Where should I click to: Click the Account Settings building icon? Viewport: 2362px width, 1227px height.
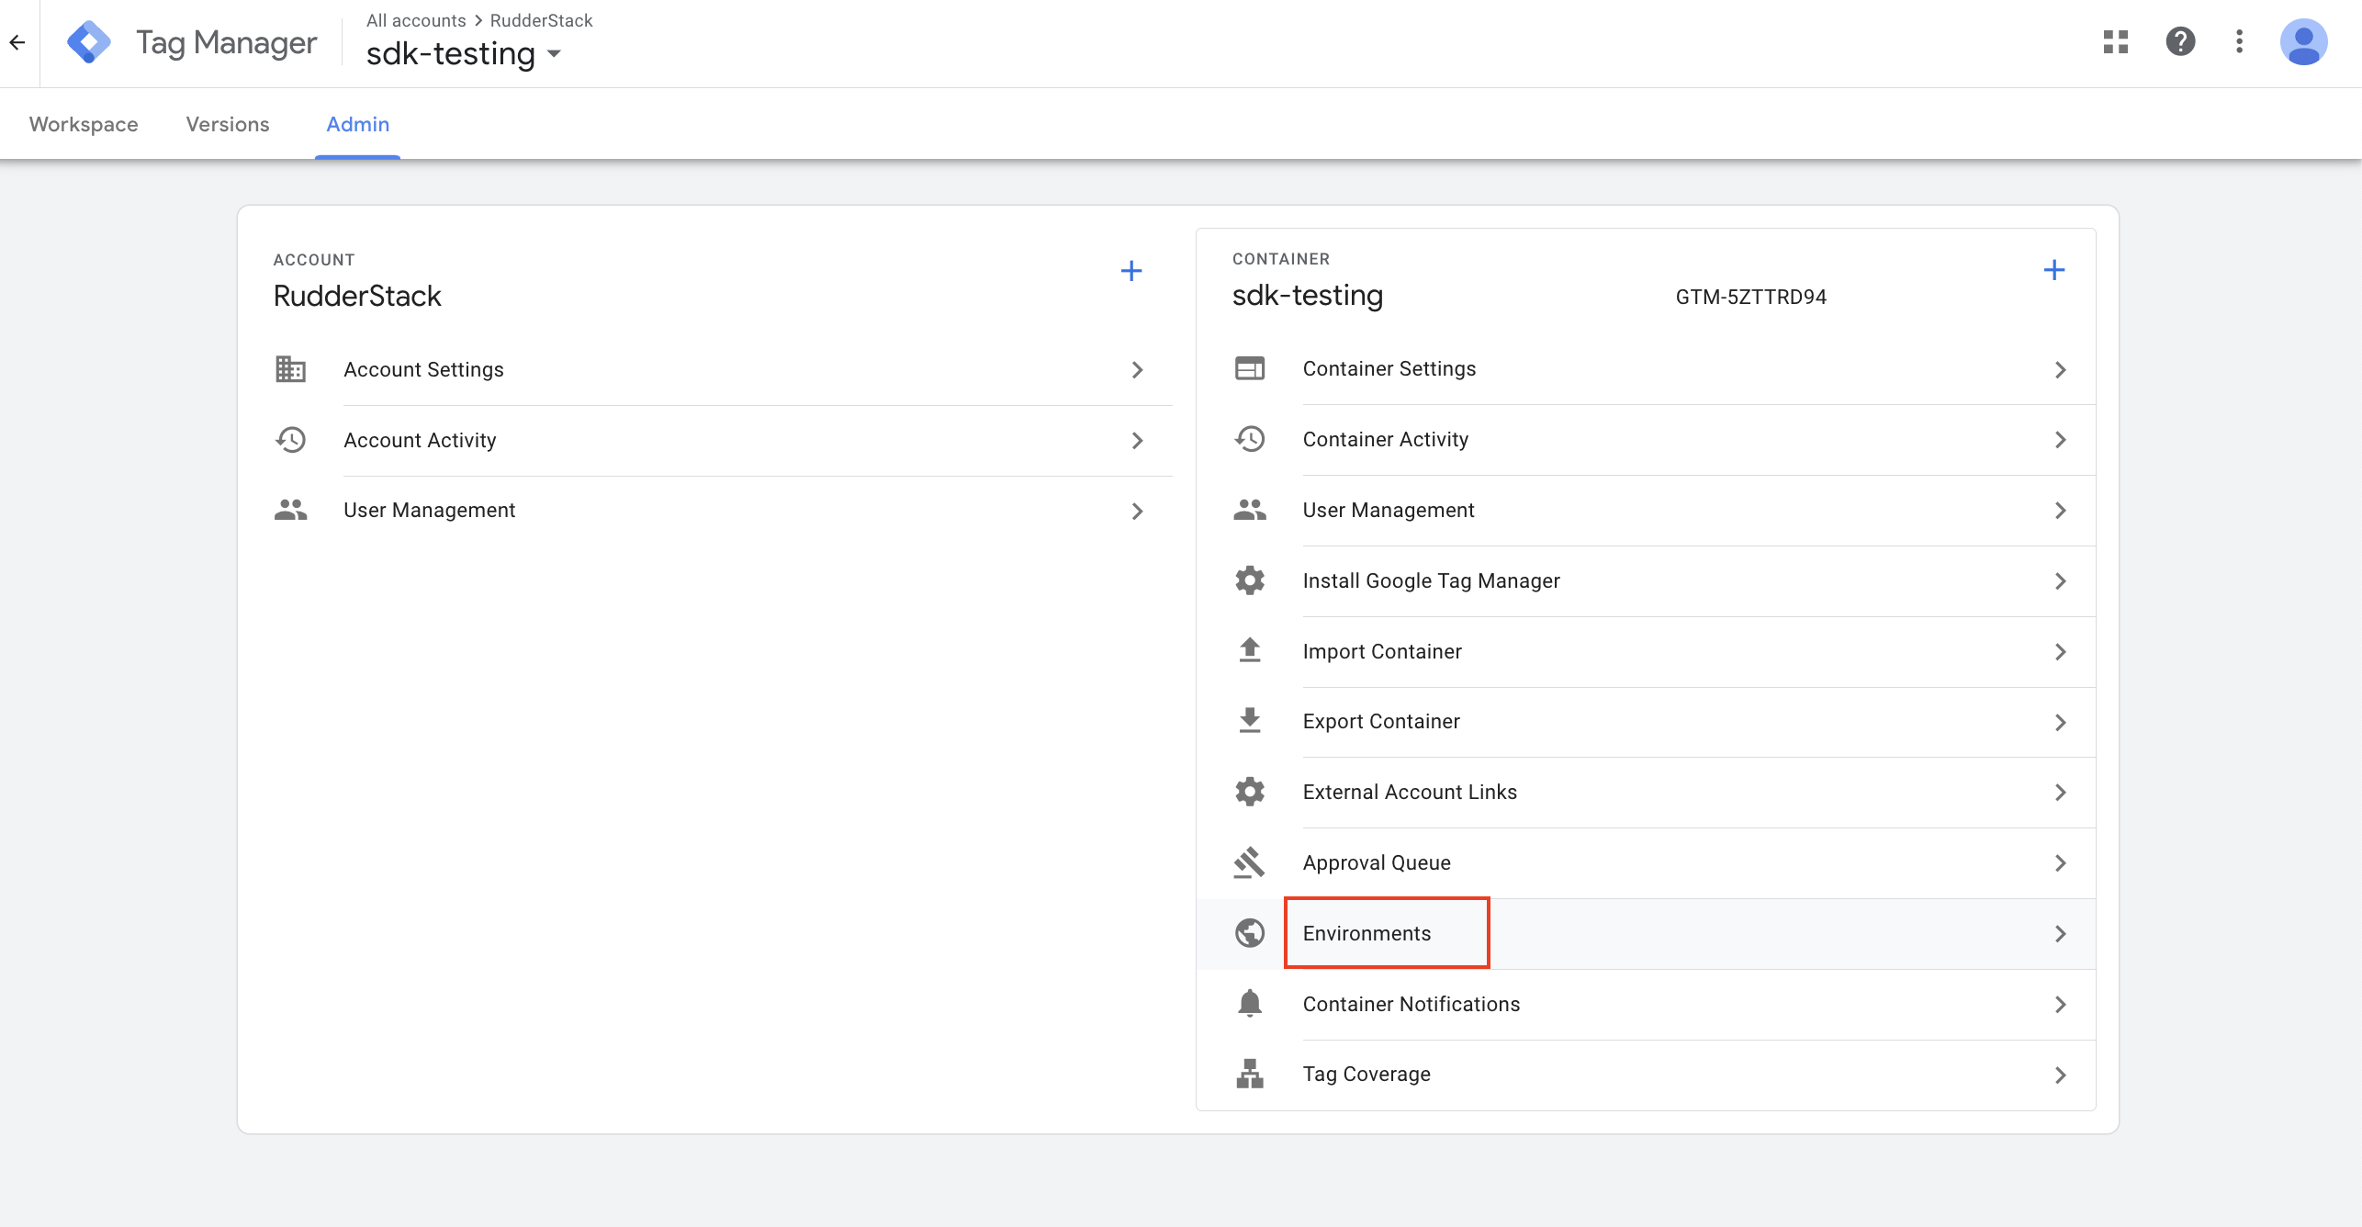pyautogui.click(x=291, y=369)
